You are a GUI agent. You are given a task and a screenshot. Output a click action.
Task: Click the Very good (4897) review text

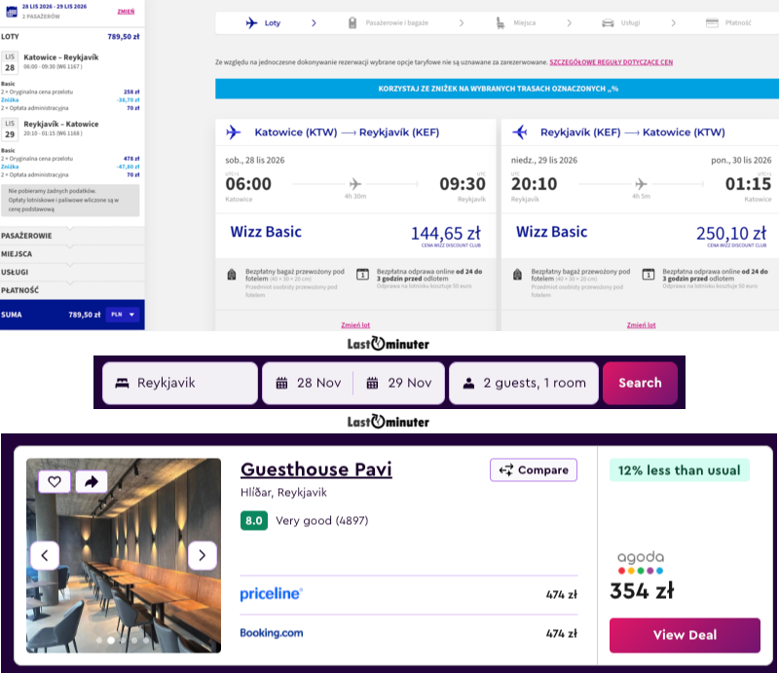tap(322, 520)
